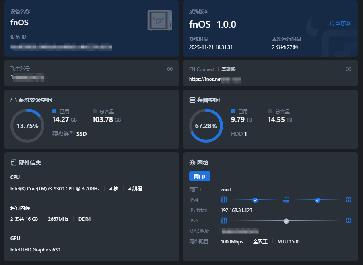Click the 基础版 label next to FN Connect
The image size is (363, 265).
tap(229, 69)
